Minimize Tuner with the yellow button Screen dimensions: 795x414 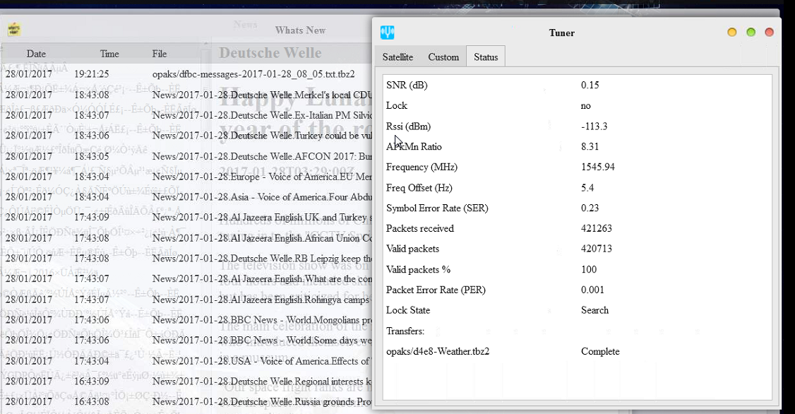click(731, 32)
